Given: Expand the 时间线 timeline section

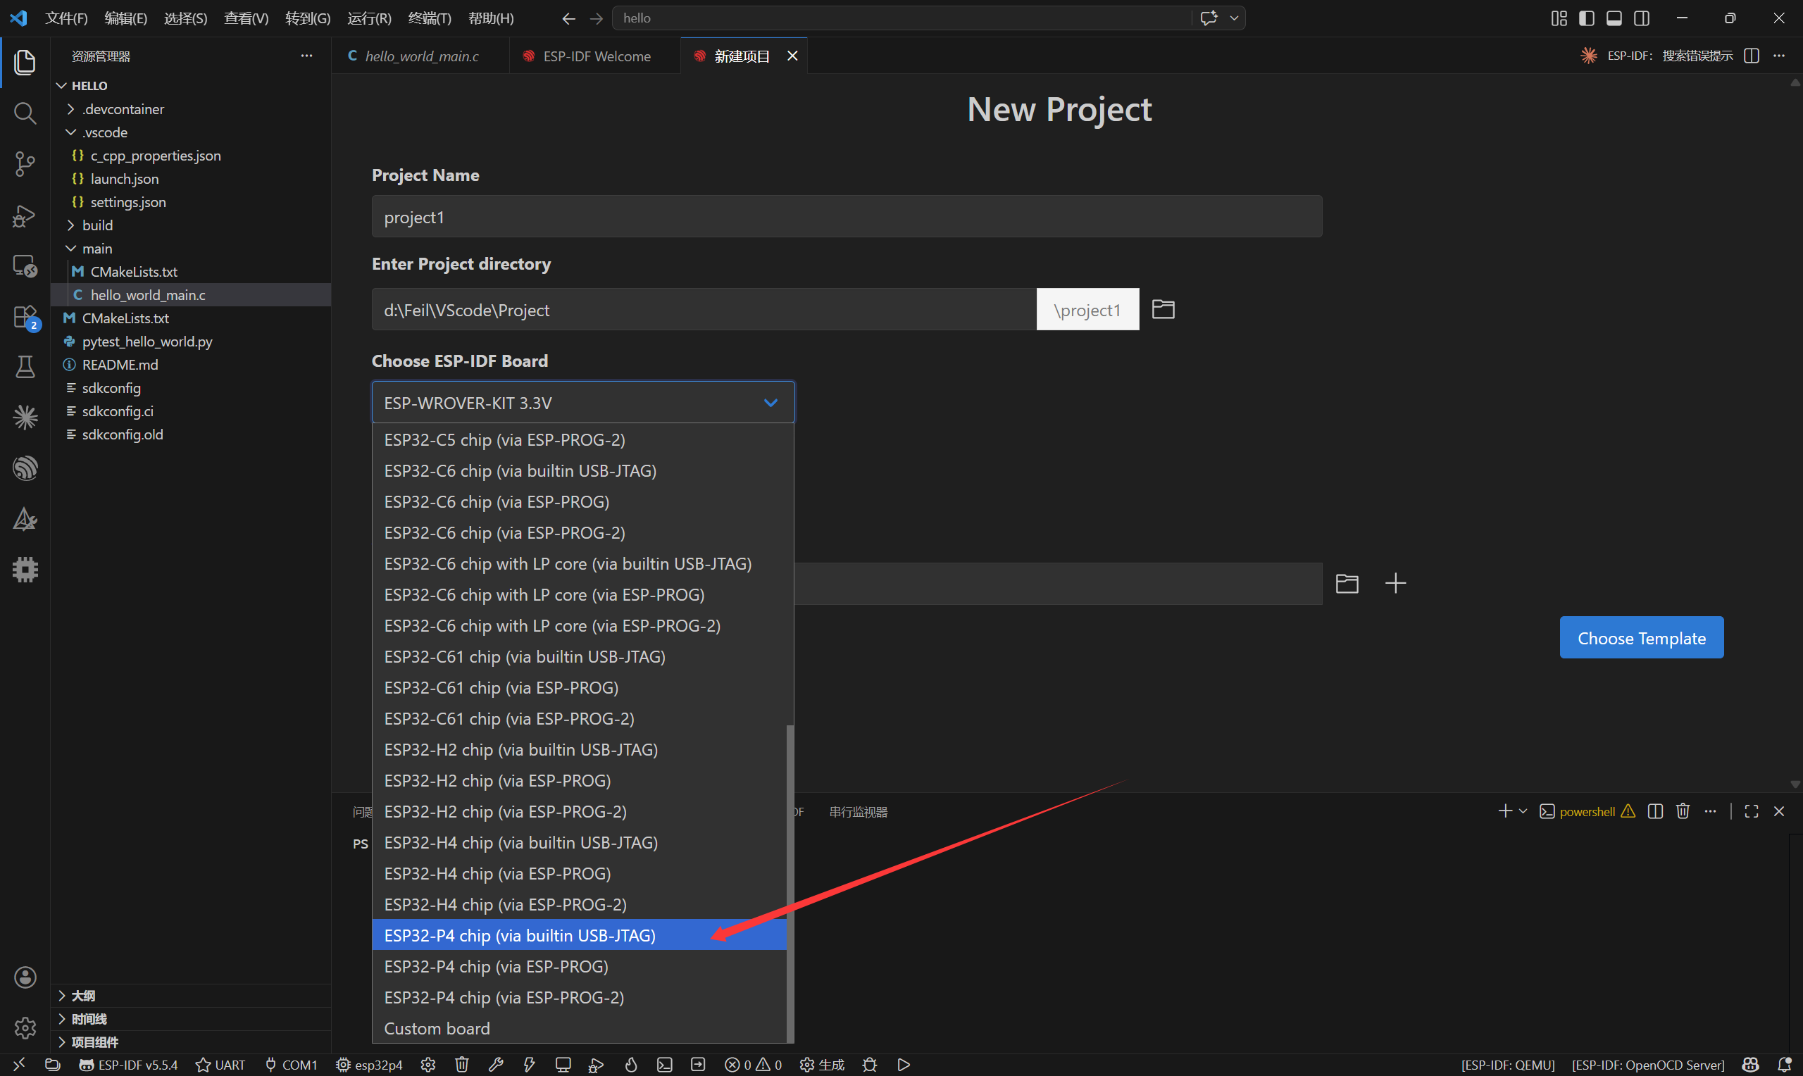Looking at the screenshot, I should (x=191, y=1019).
